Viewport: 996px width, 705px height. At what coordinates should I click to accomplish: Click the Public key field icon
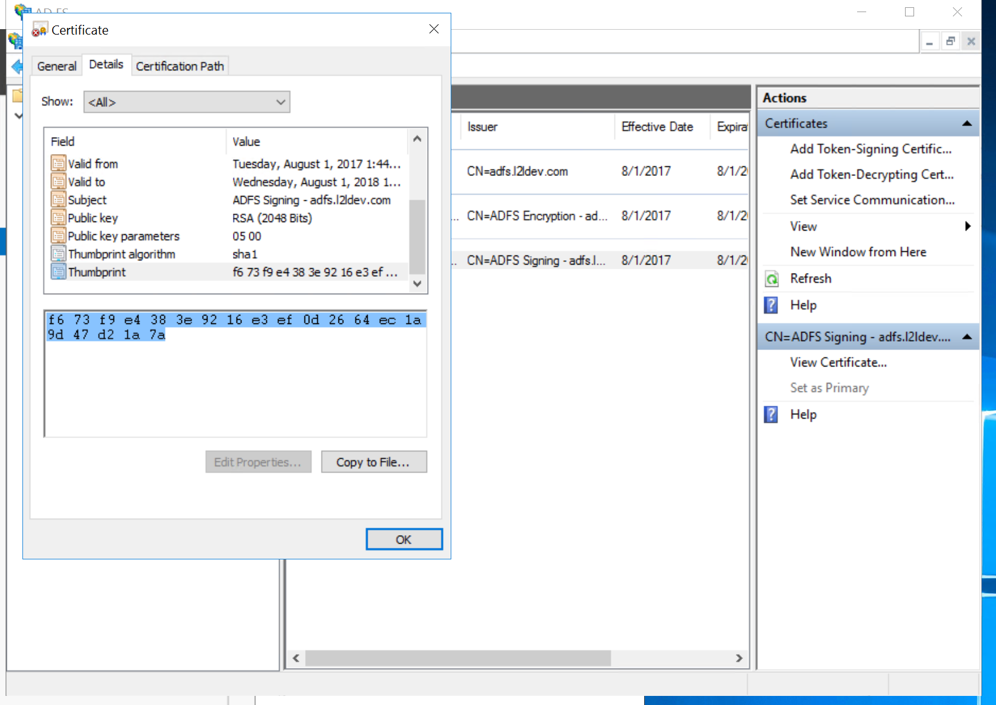click(58, 218)
